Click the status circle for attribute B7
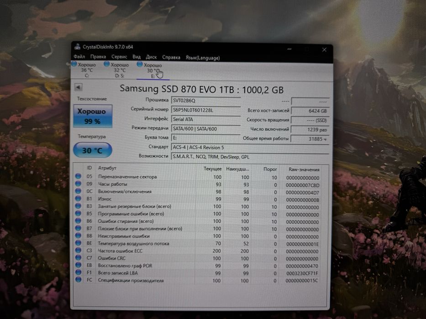Viewport: 426px width, 319px height. coord(78,228)
